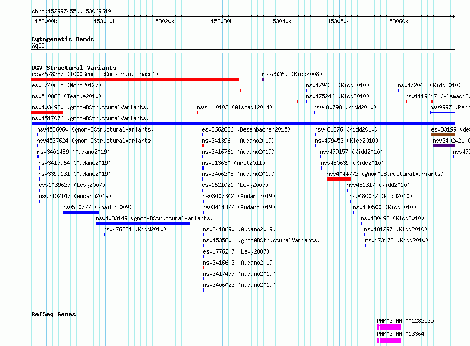Click the esv3662826 (Besenbacher2015) label
Viewport: 470px width, 346px height.
pyautogui.click(x=246, y=129)
